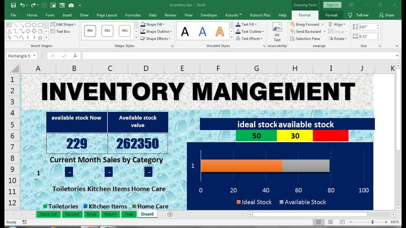Screen dimensions: 406x228
Task: Open the Home ribbon tab
Action: click(x=32, y=15)
